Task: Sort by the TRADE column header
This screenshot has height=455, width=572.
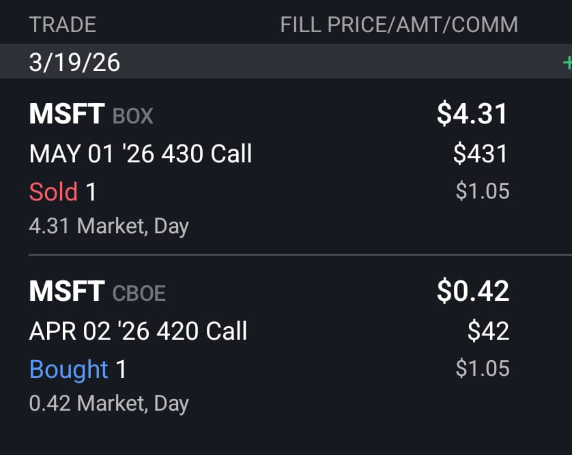Action: point(63,25)
